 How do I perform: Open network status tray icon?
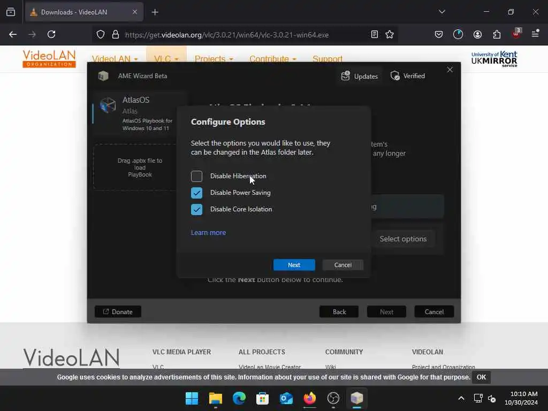pos(478,398)
